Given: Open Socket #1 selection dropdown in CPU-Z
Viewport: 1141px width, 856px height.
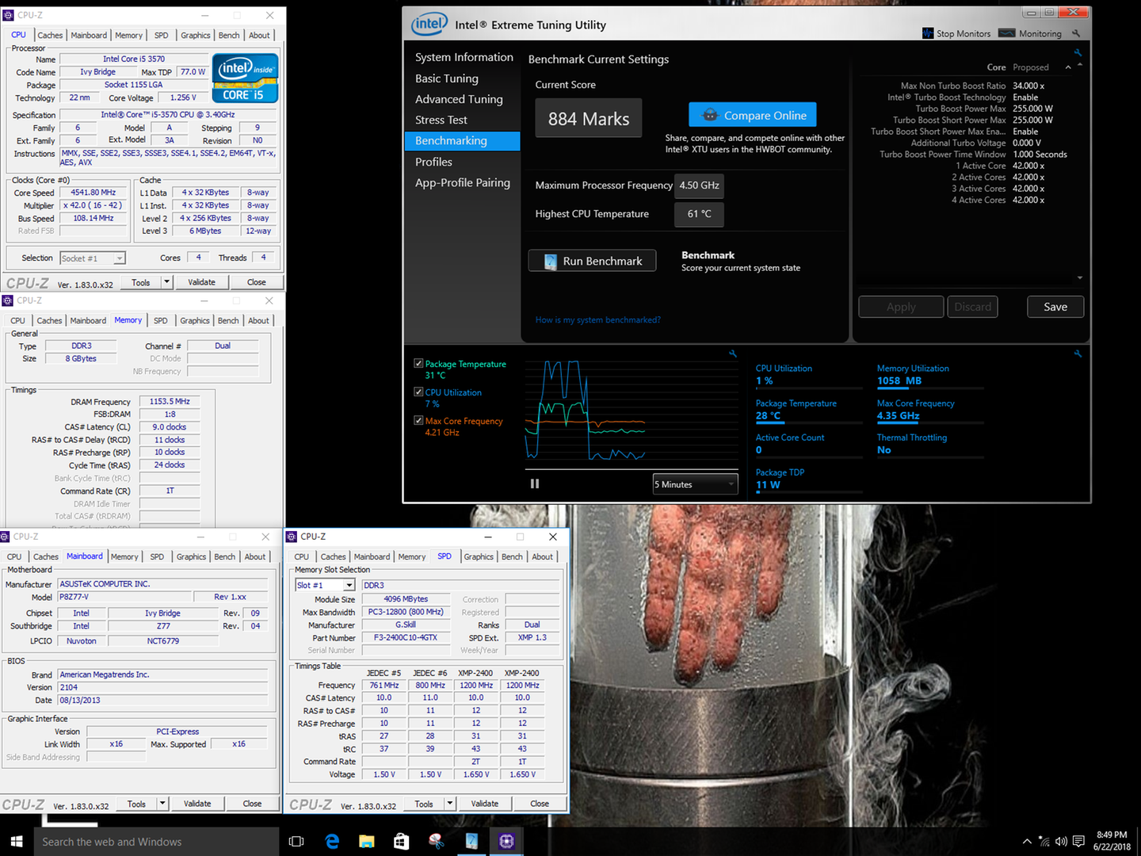Looking at the screenshot, I should 93,258.
